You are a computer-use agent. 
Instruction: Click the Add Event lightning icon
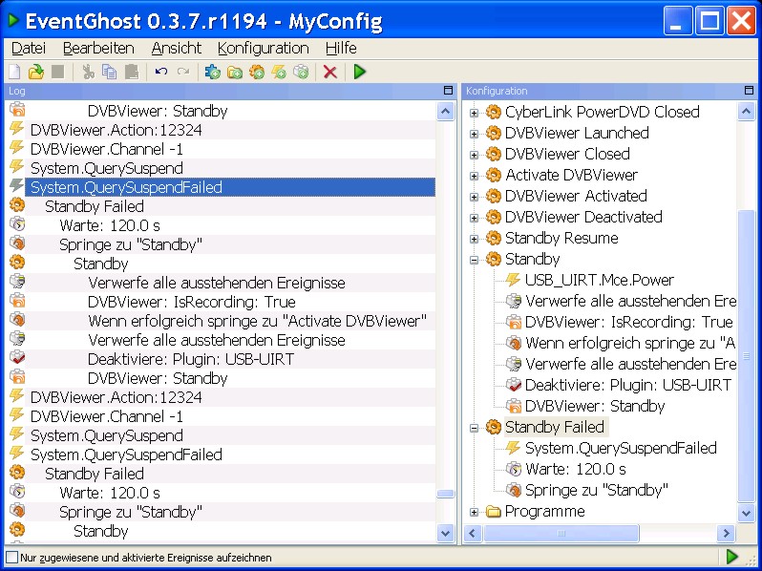point(279,72)
